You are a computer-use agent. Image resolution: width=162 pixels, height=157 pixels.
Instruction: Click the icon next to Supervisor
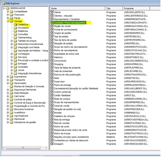click(x=52, y=81)
